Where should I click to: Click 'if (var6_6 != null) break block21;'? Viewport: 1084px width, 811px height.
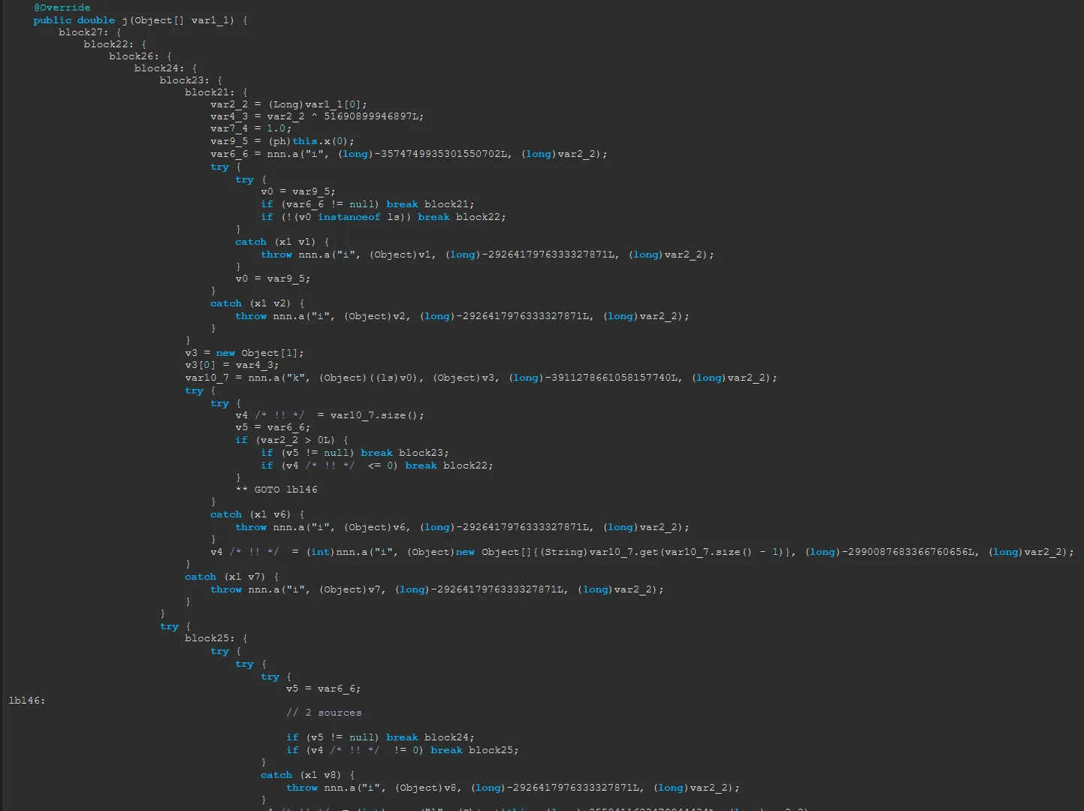click(x=367, y=204)
